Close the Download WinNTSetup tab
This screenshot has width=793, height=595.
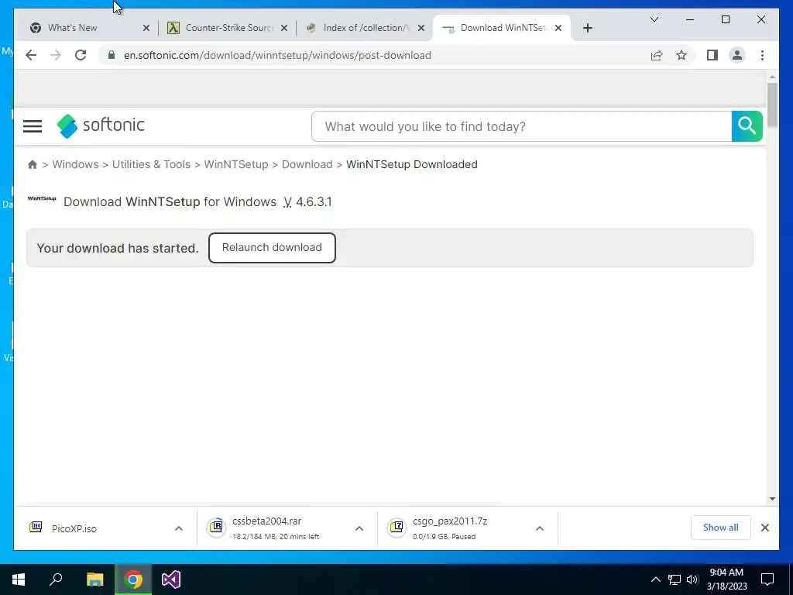click(558, 28)
